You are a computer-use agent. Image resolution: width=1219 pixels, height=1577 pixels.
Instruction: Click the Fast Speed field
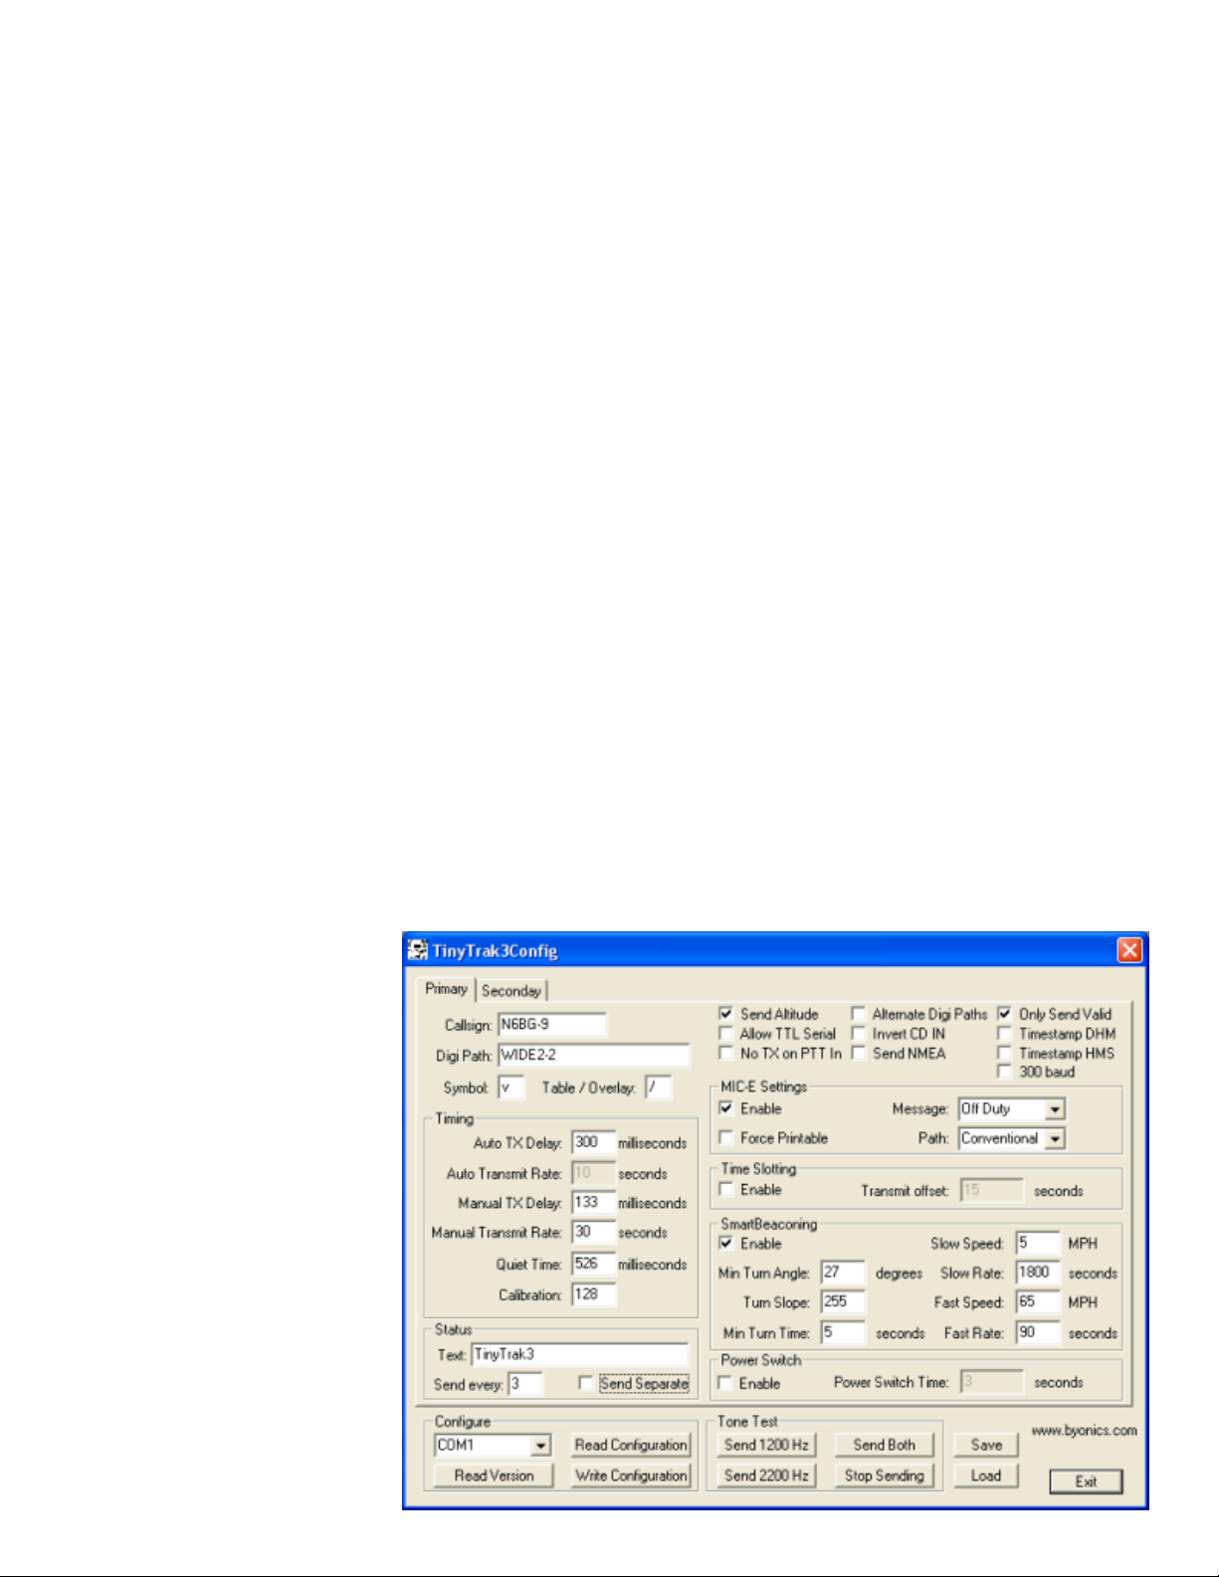[1038, 1302]
